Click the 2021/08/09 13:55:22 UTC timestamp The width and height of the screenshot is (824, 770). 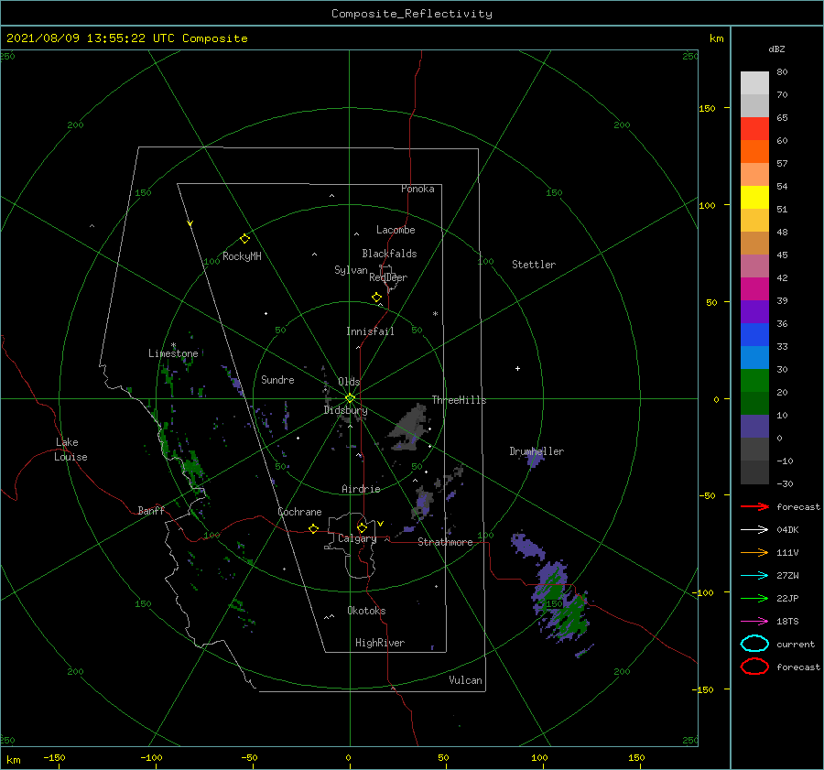126,38
